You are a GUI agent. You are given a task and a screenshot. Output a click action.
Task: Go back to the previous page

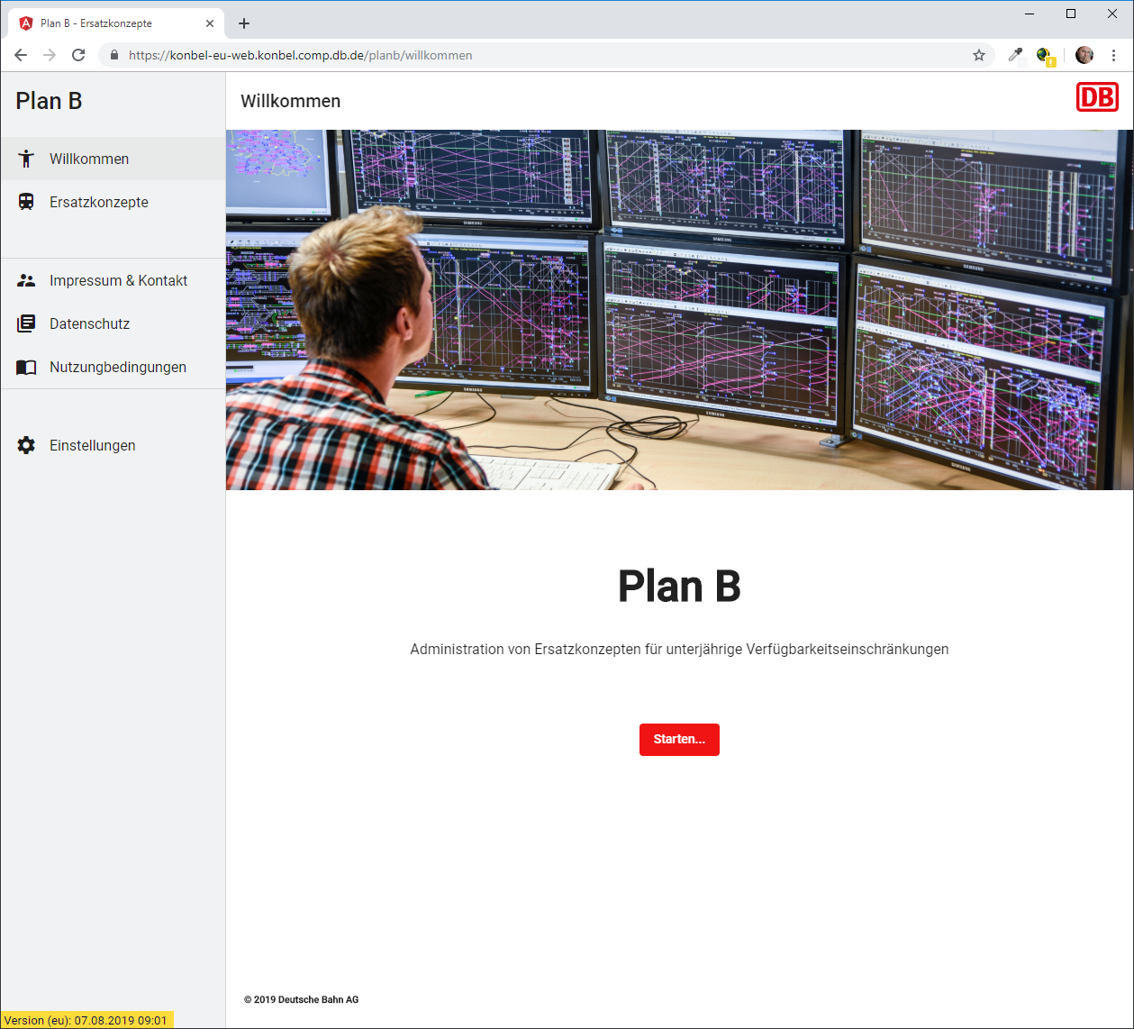tap(21, 55)
